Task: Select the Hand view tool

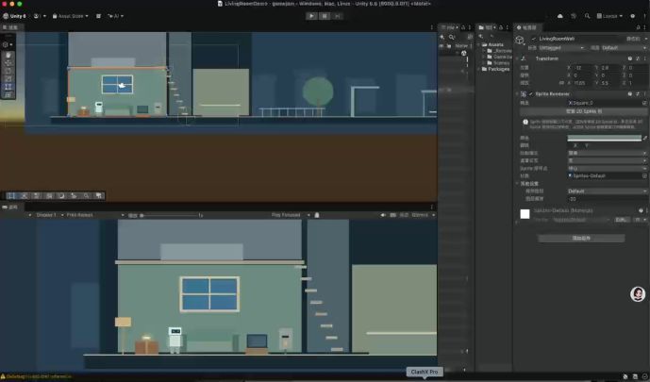Action: point(8,55)
